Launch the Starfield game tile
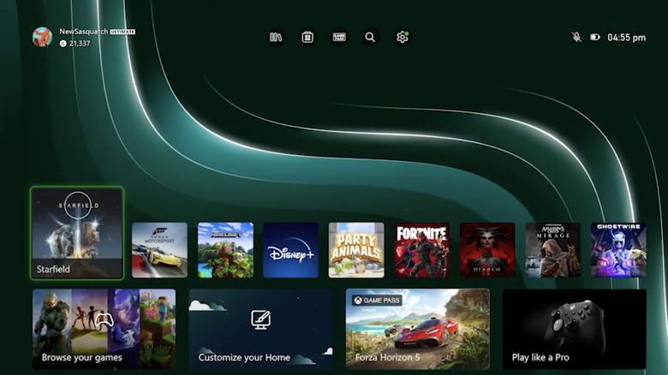 pos(77,233)
